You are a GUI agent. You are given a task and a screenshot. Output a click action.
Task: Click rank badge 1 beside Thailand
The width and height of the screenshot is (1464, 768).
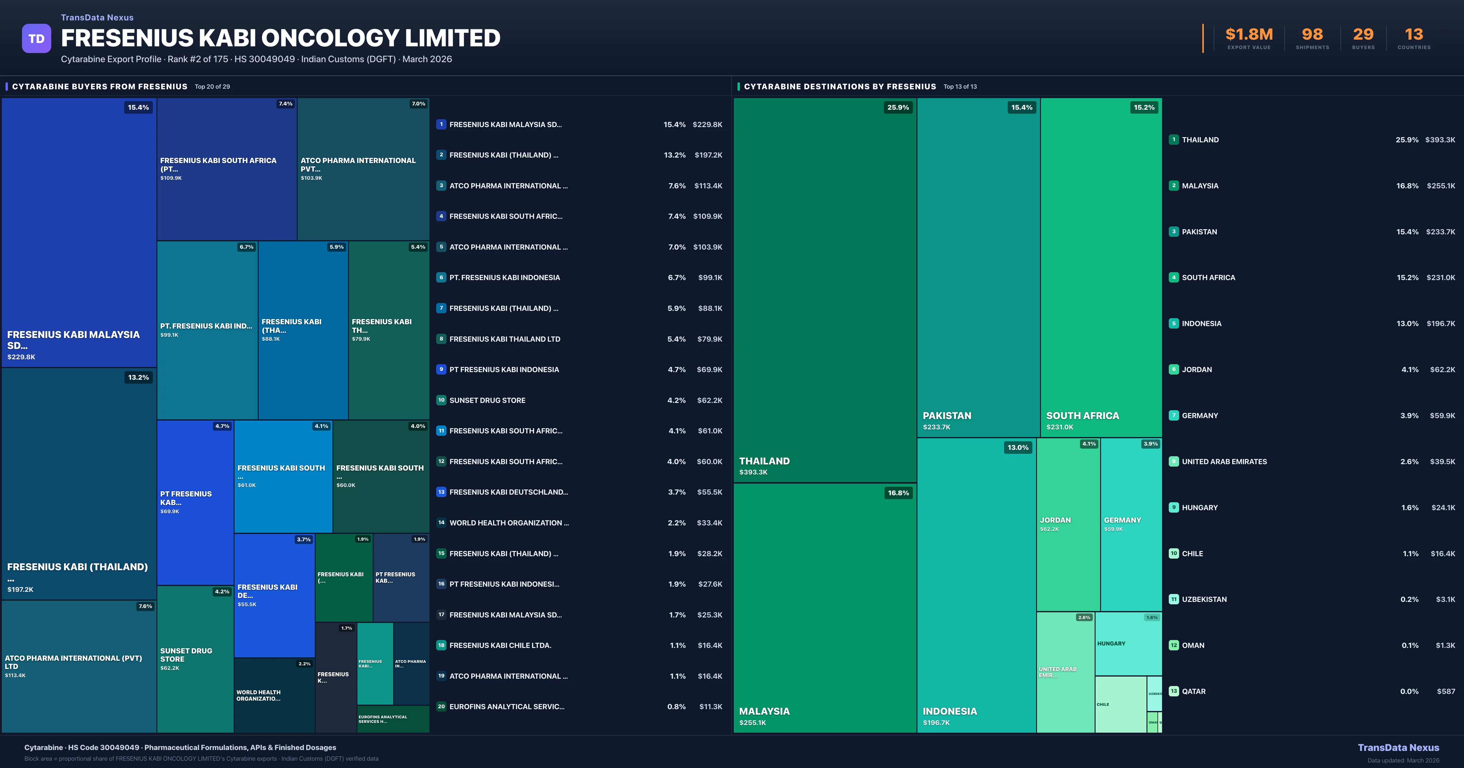[1174, 140]
